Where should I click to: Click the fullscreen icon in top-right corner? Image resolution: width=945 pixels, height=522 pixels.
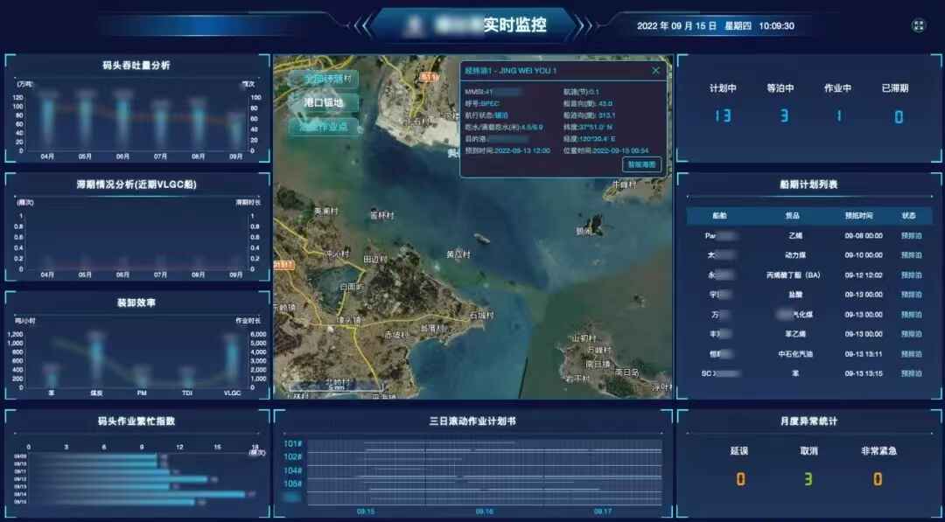(x=919, y=26)
